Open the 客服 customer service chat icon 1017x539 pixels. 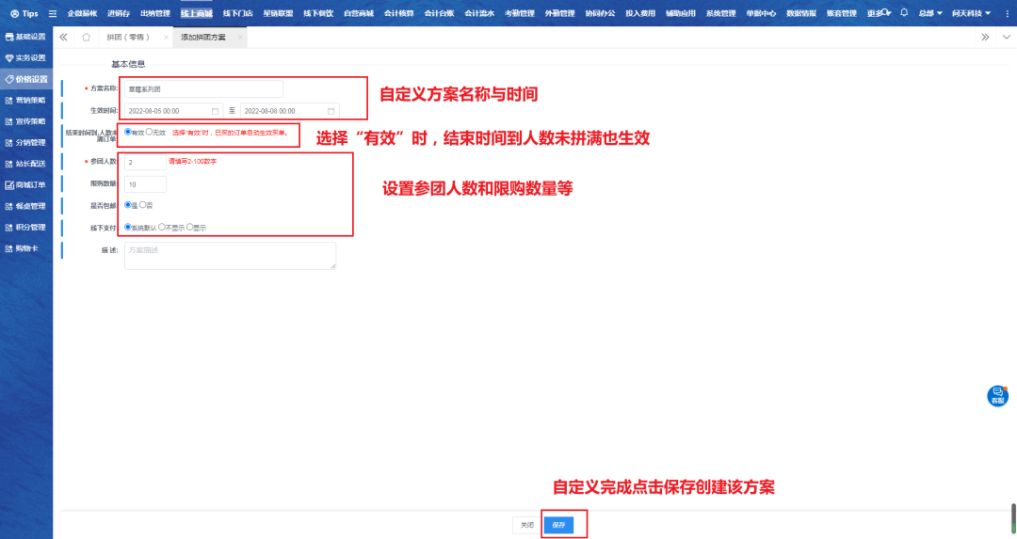pos(997,395)
